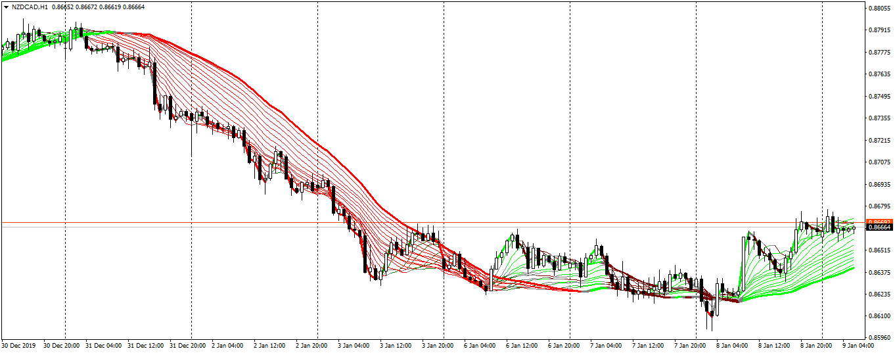Click price level 0.86375 on the axis
This screenshot has width=895, height=353.
tap(879, 272)
